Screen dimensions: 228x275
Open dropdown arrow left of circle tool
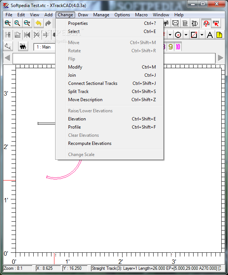pos(170,35)
